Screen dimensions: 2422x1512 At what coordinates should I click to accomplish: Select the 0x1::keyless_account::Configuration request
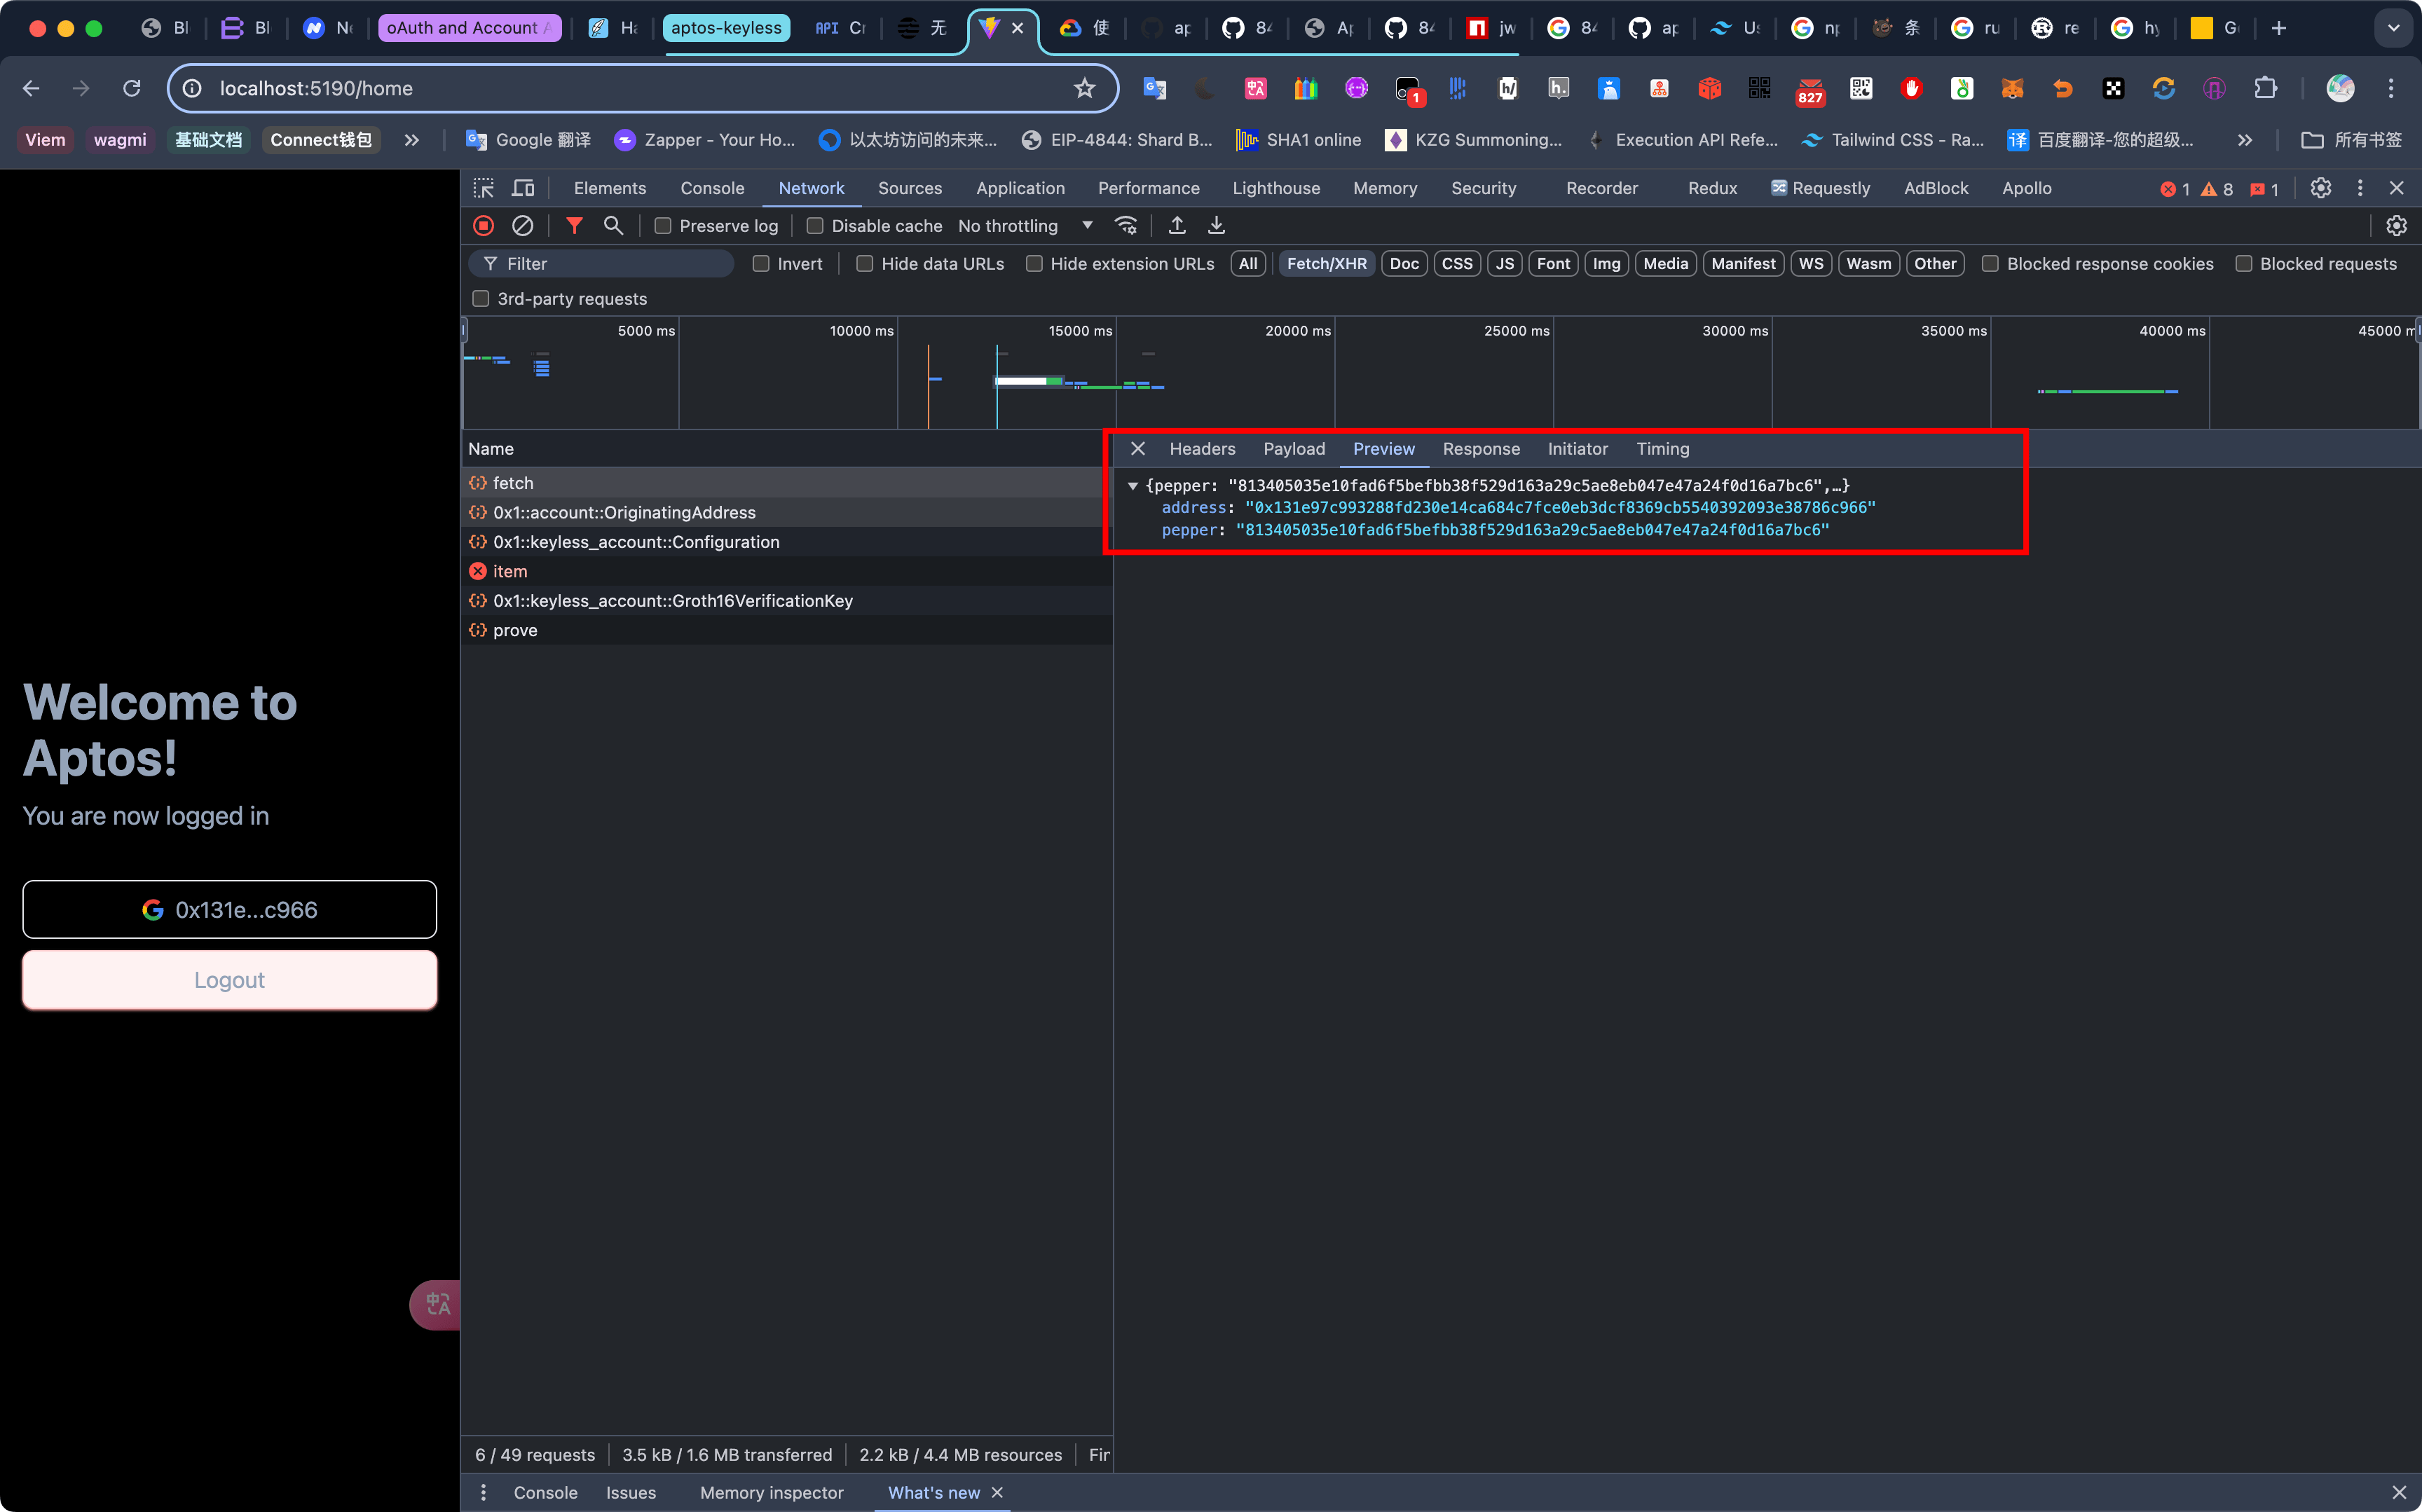click(787, 542)
